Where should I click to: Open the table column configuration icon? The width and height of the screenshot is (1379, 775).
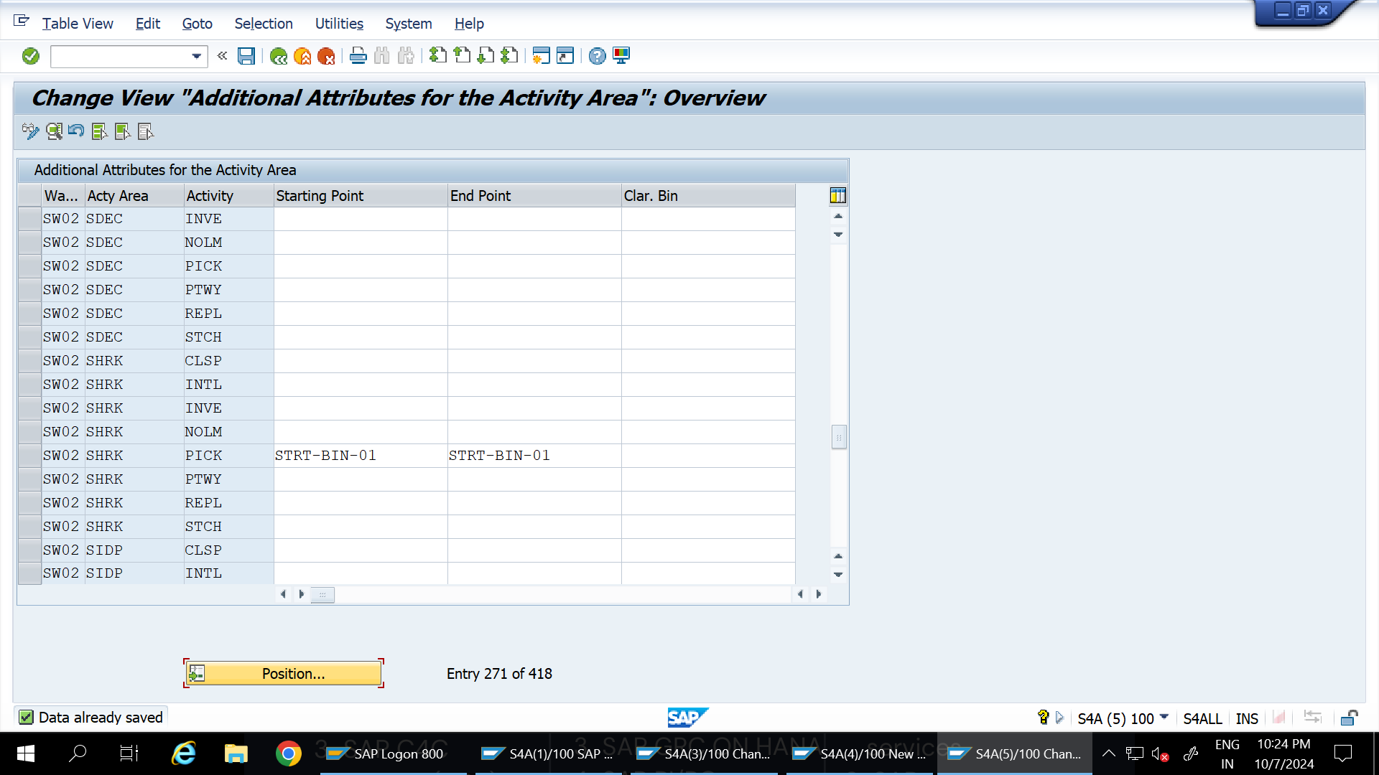point(837,195)
